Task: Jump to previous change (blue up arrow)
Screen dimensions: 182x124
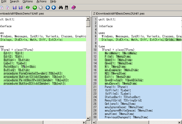Action: pyautogui.click(x=53, y=8)
